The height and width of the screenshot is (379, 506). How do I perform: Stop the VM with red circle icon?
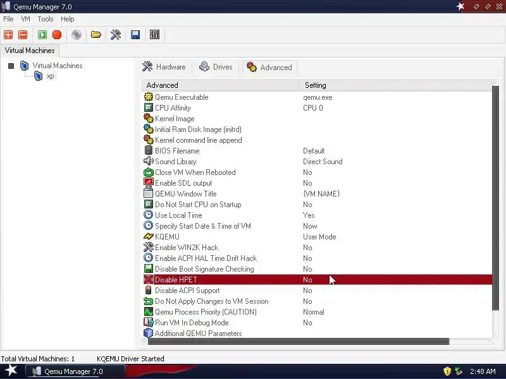click(x=57, y=35)
